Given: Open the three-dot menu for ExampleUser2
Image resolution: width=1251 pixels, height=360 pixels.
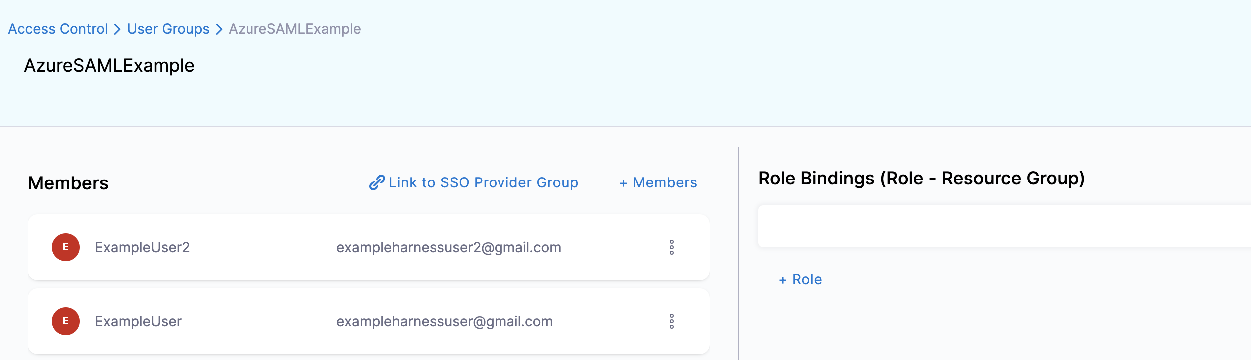Looking at the screenshot, I should tap(672, 247).
